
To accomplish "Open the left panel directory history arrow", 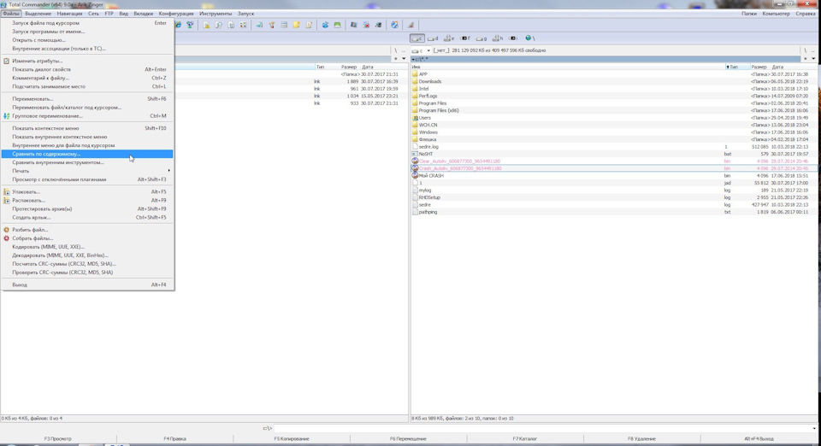I will coord(404,59).
